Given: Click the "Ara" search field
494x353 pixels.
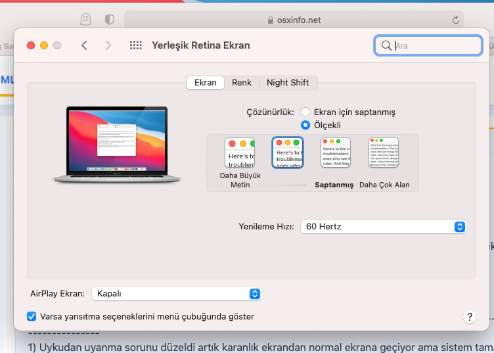Looking at the screenshot, I should [x=435, y=46].
